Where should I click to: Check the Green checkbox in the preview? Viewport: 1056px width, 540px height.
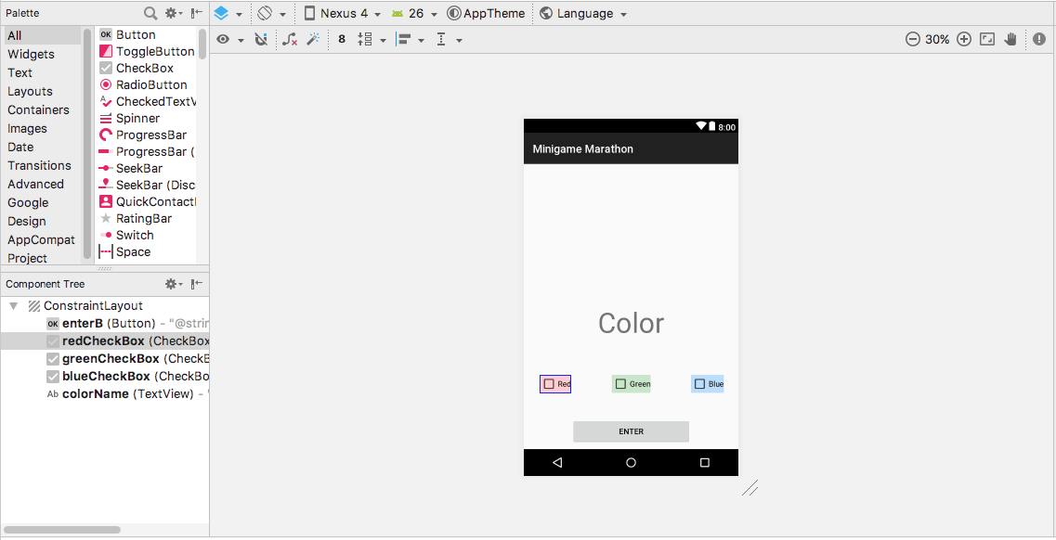pos(619,383)
